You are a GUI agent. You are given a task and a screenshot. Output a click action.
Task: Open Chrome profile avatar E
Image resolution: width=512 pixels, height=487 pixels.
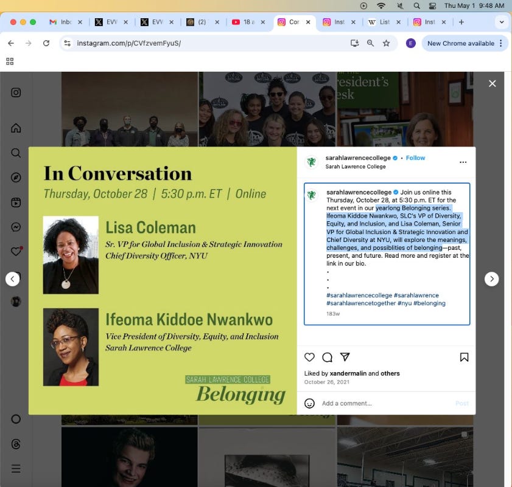click(410, 43)
